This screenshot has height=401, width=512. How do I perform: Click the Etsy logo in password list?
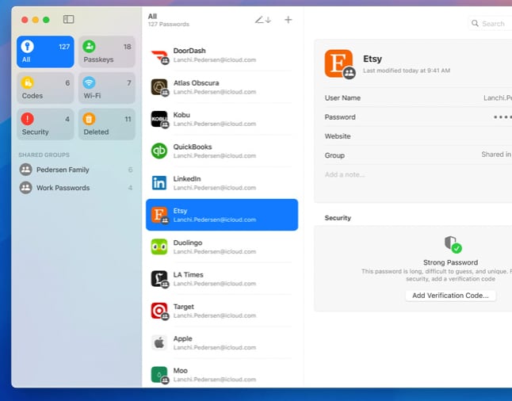[x=159, y=216]
